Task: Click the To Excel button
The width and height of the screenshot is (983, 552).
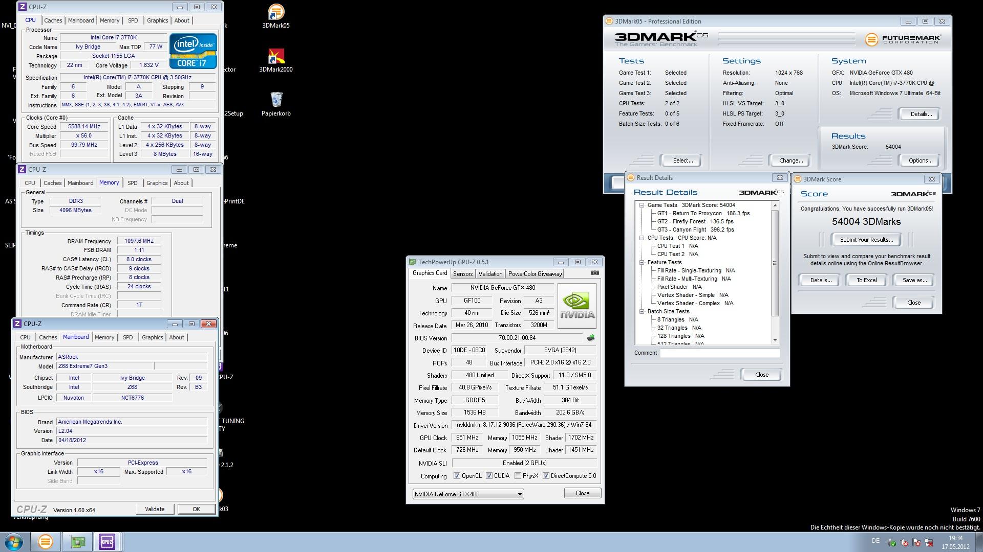Action: (866, 280)
